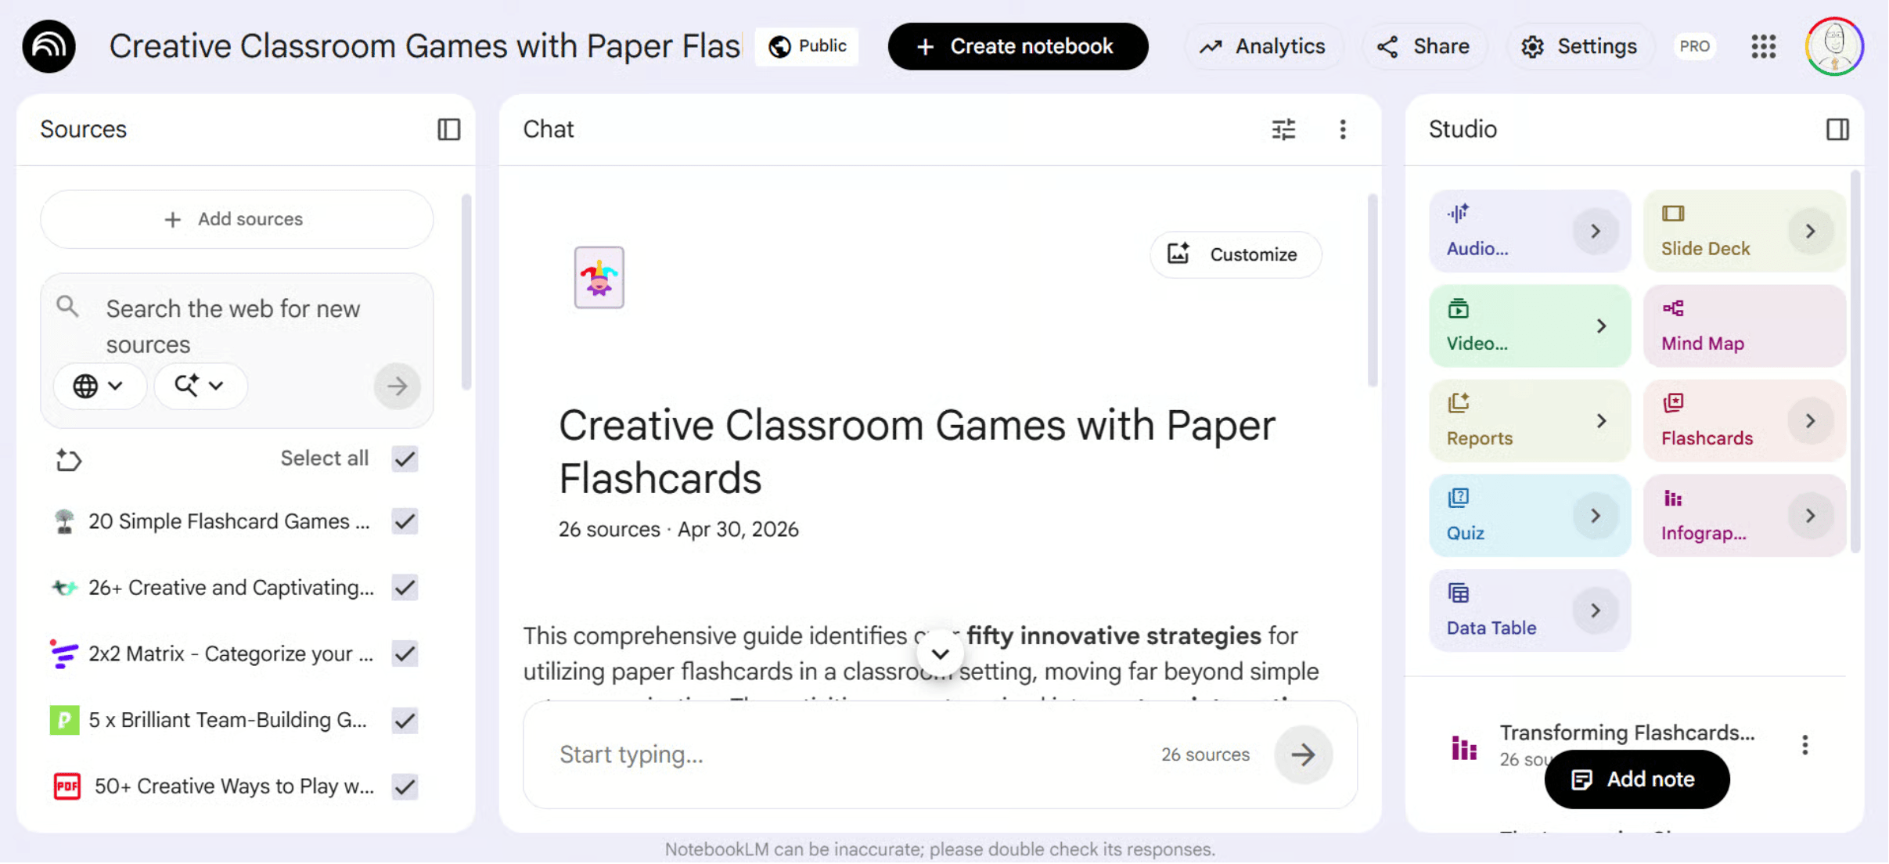Click the Add note button

click(x=1636, y=779)
